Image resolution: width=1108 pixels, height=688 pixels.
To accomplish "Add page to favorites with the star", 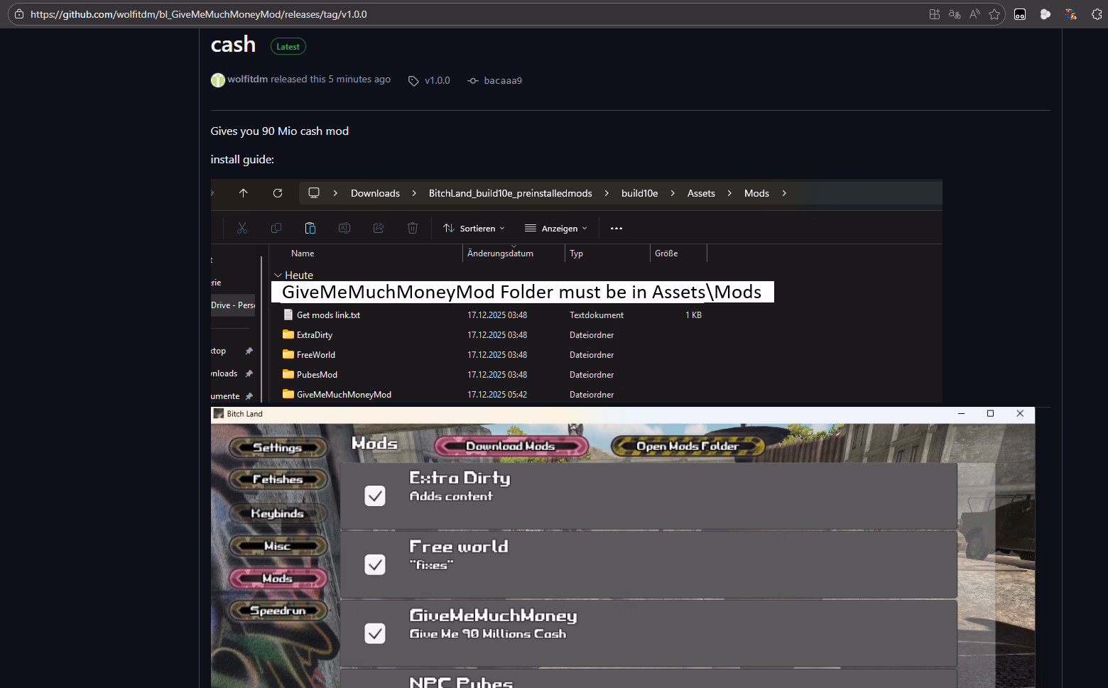I will (x=994, y=14).
